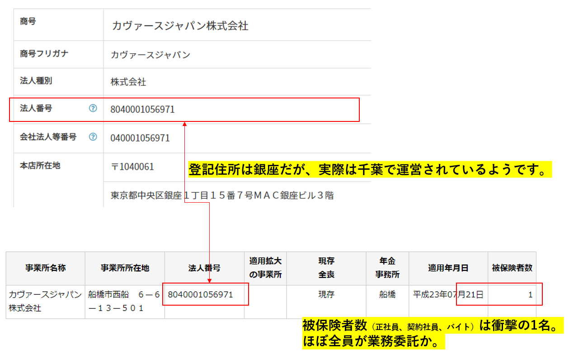
Task: Click the help icon beside 法人番号
Action: (93, 108)
